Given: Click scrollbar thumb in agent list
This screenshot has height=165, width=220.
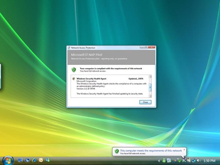Looking at the screenshot, I should point(150,87).
